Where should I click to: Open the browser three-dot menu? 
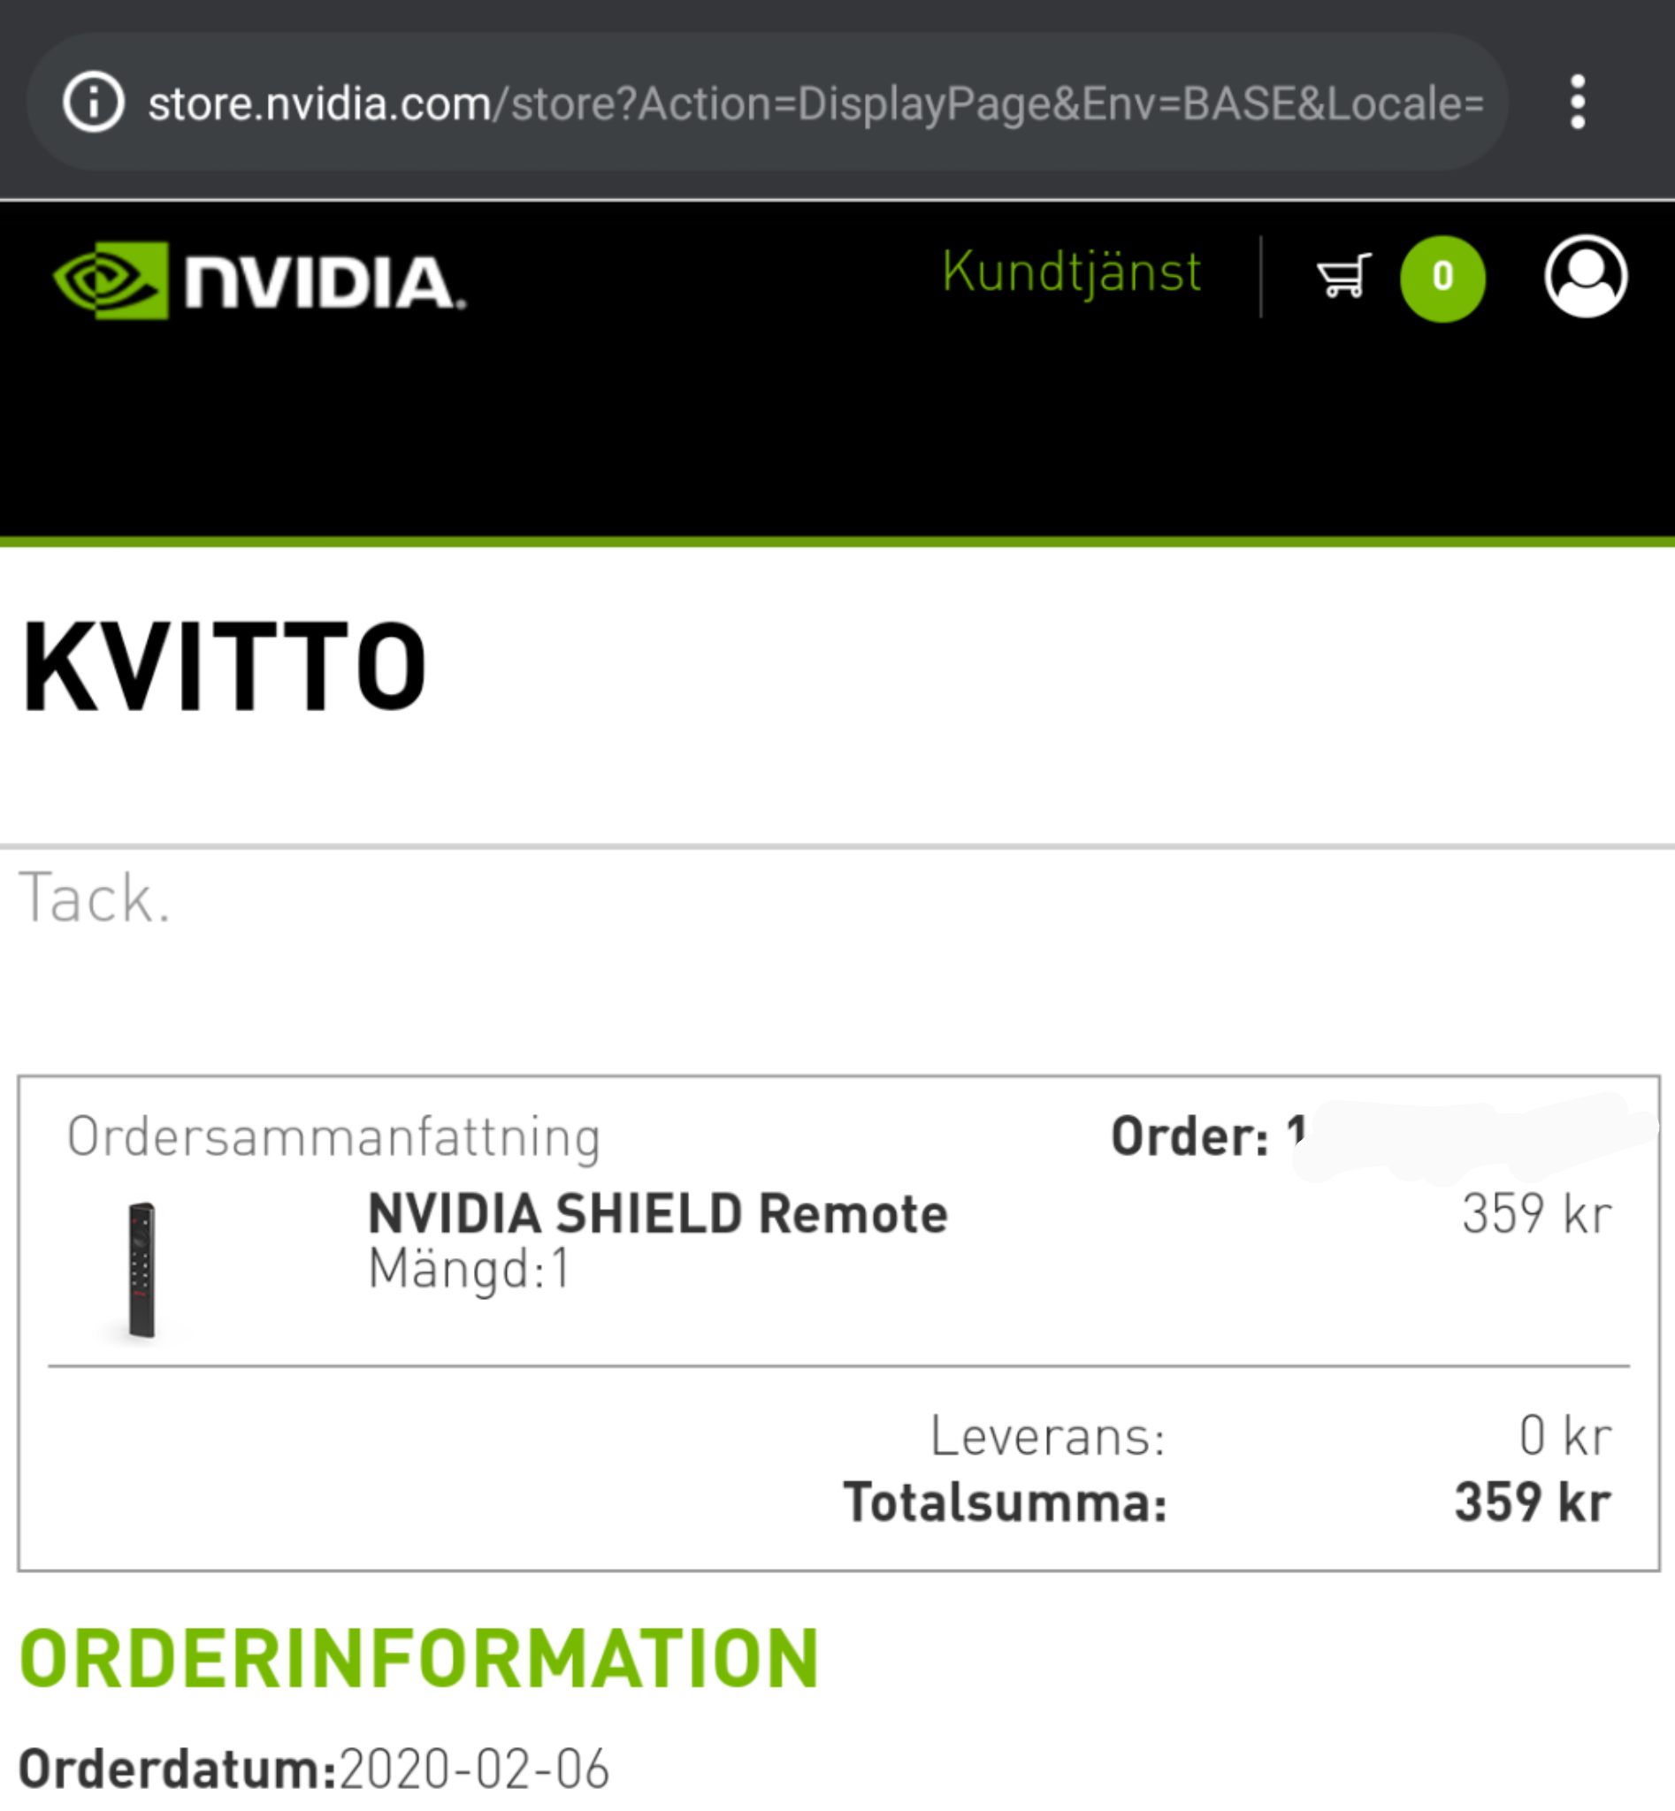point(1577,103)
